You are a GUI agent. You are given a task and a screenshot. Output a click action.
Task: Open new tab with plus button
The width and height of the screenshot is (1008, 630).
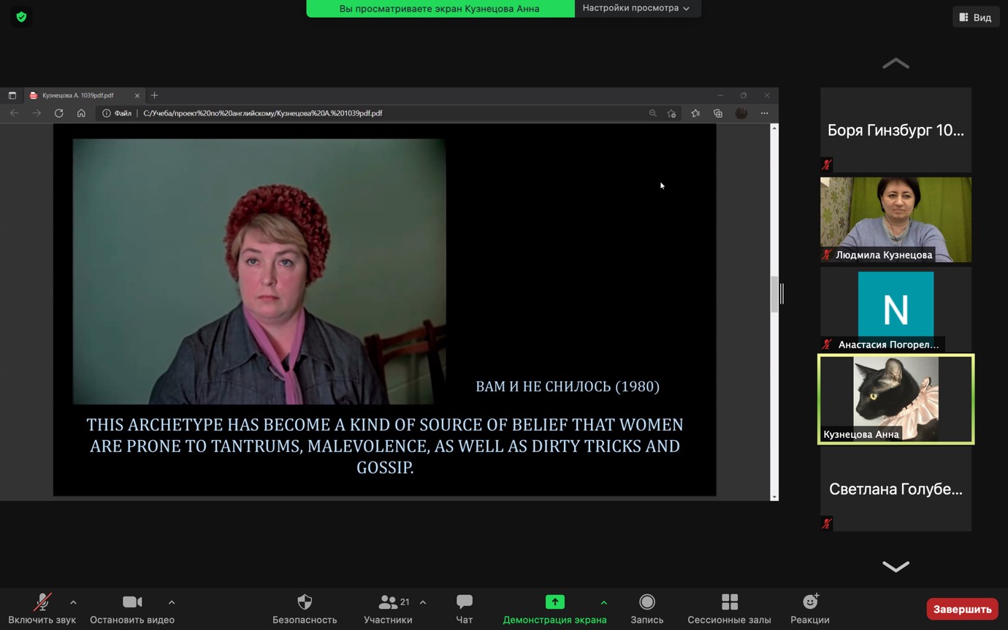pos(154,96)
